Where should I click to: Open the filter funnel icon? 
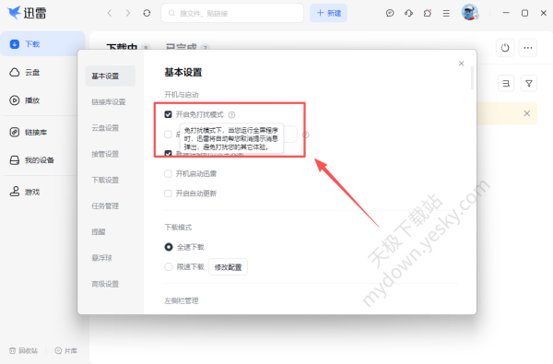click(529, 84)
